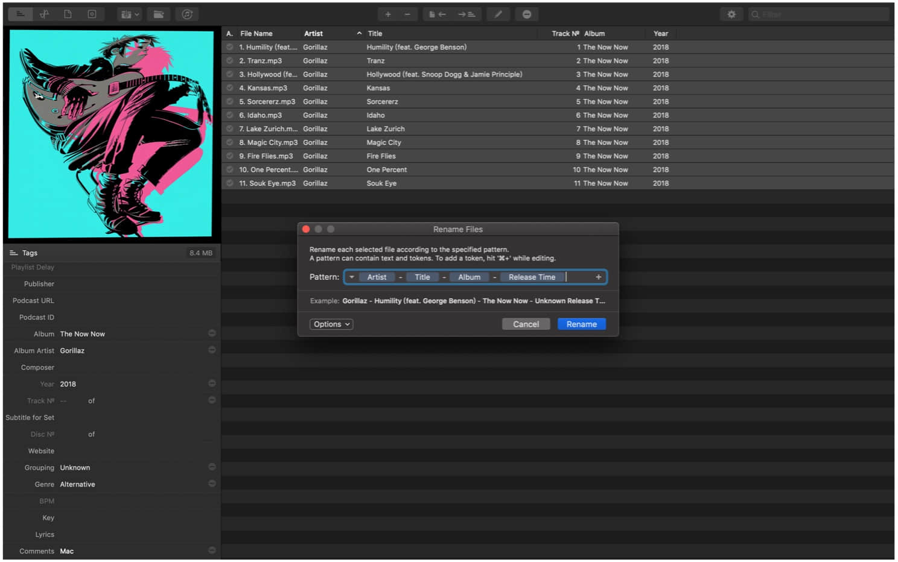This screenshot has width=898, height=562.
Task: Click status circle for 6. Idaho.mp3 row
Action: click(x=230, y=115)
